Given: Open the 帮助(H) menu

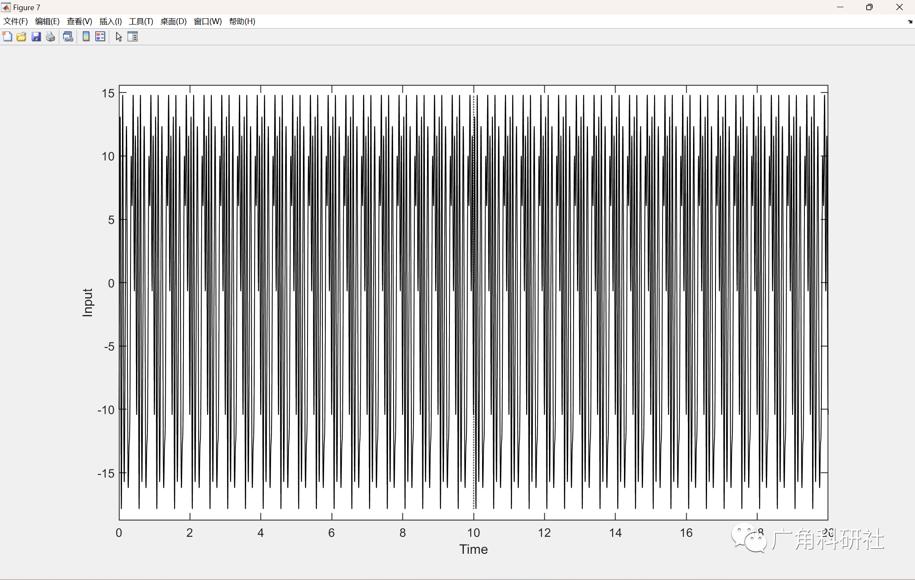Looking at the screenshot, I should [x=242, y=22].
